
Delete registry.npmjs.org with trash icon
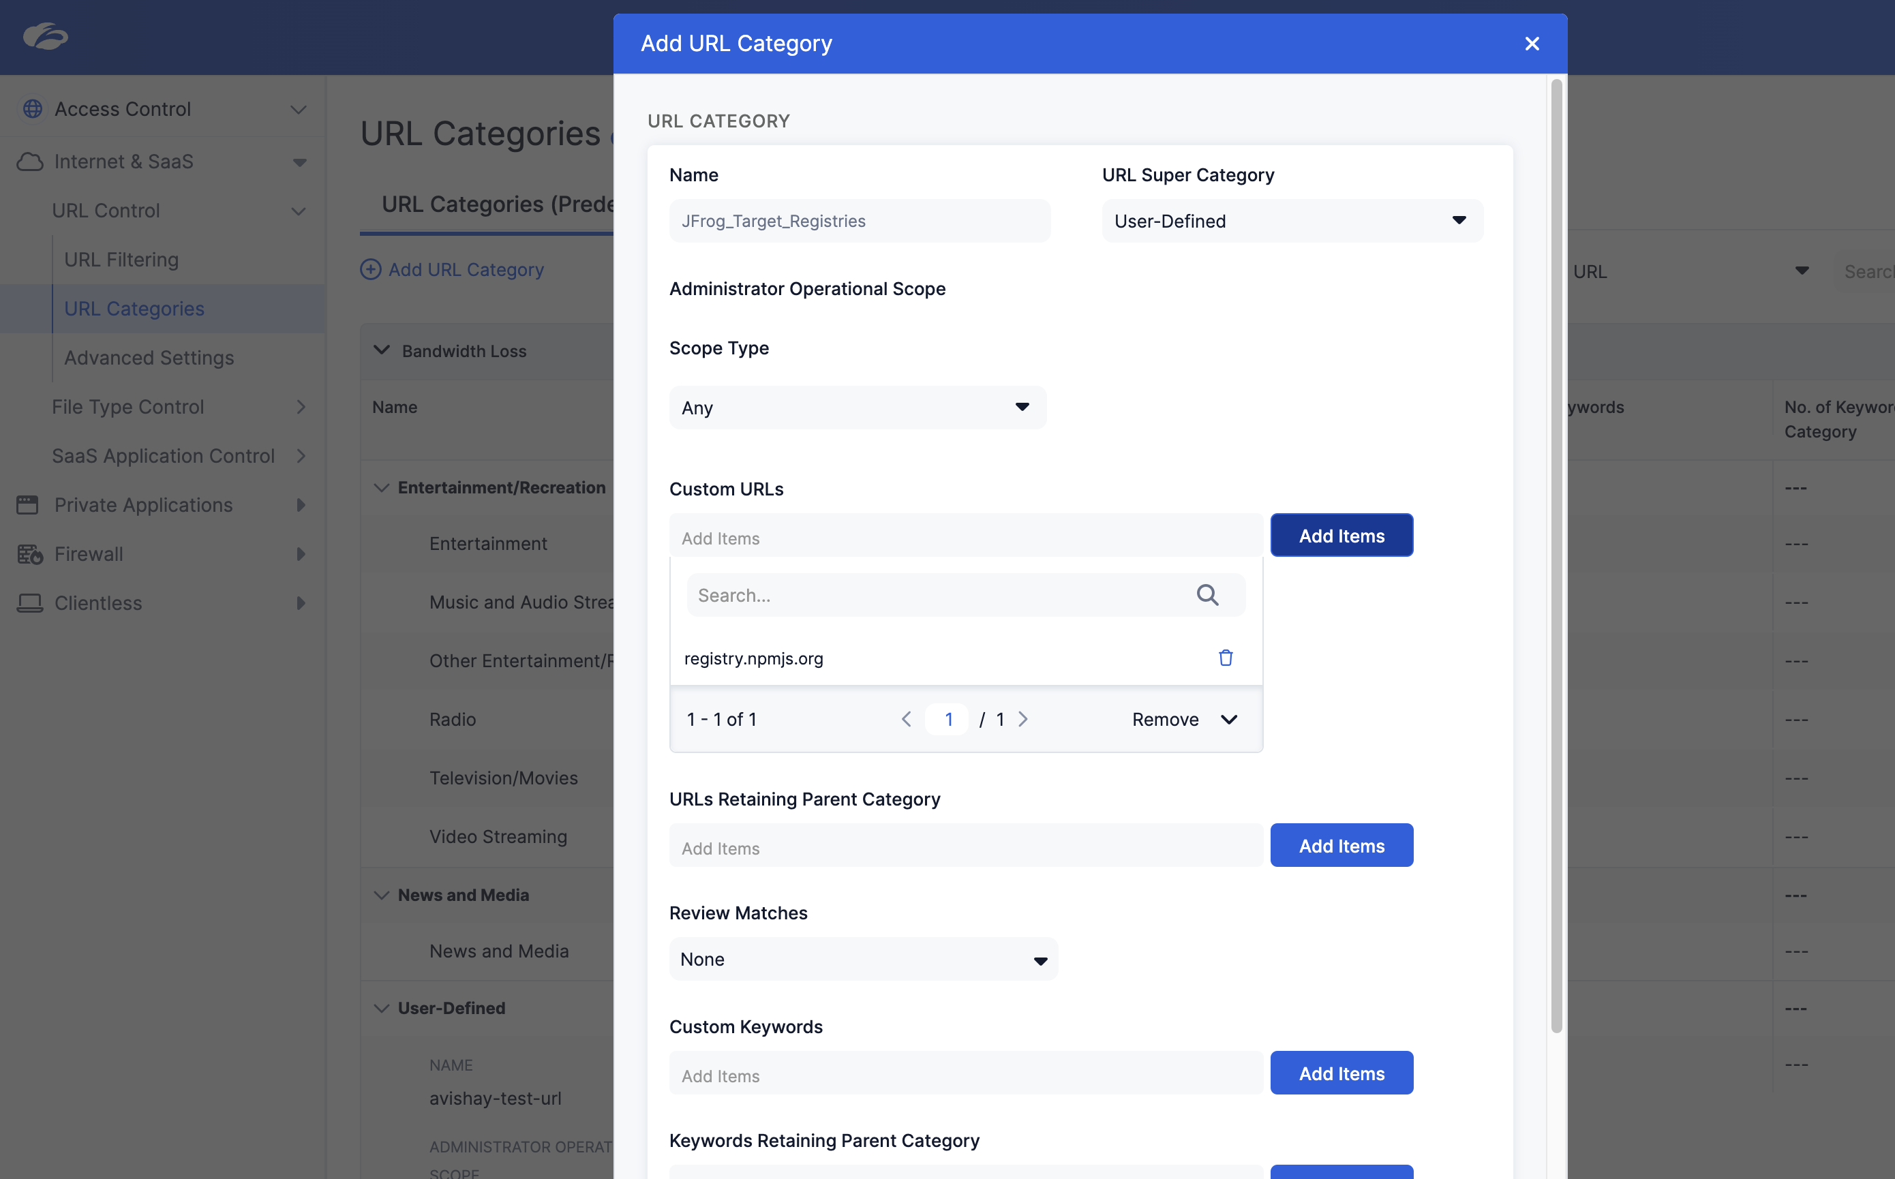click(1225, 658)
